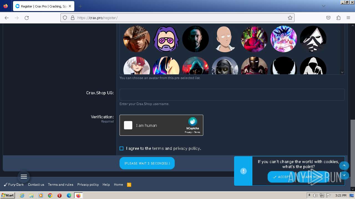Image resolution: width=355 pixels, height=199 pixels.
Task: Launch Opera from taskbar
Action: point(59,195)
